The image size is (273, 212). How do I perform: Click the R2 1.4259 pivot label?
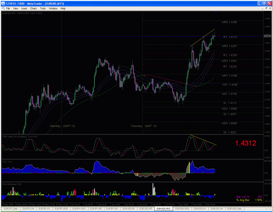230,55
